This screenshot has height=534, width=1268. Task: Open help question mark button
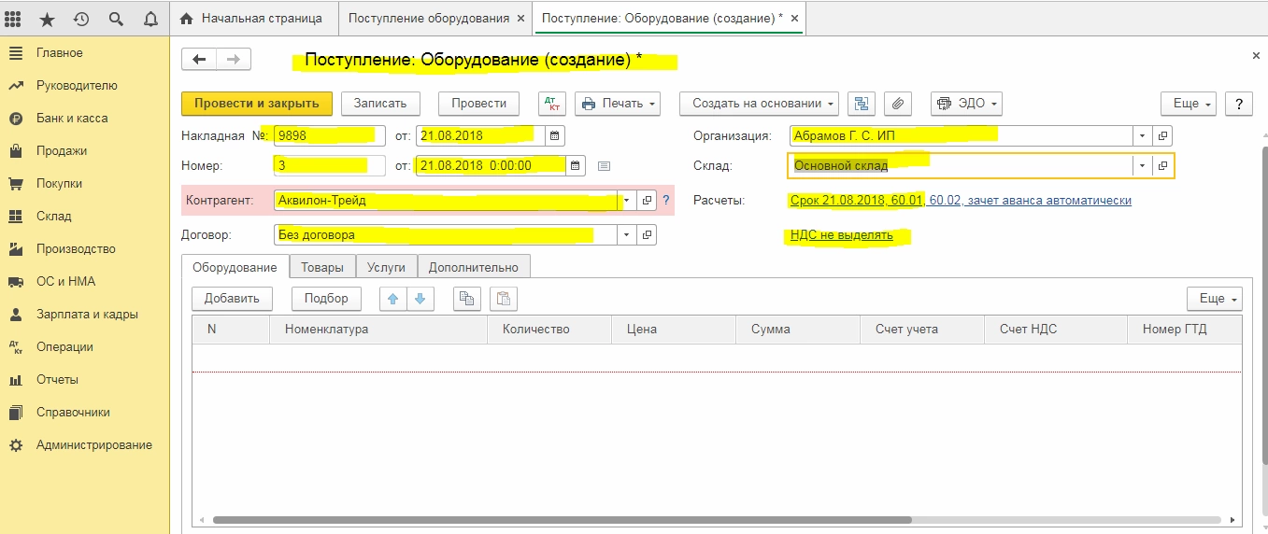(1239, 103)
